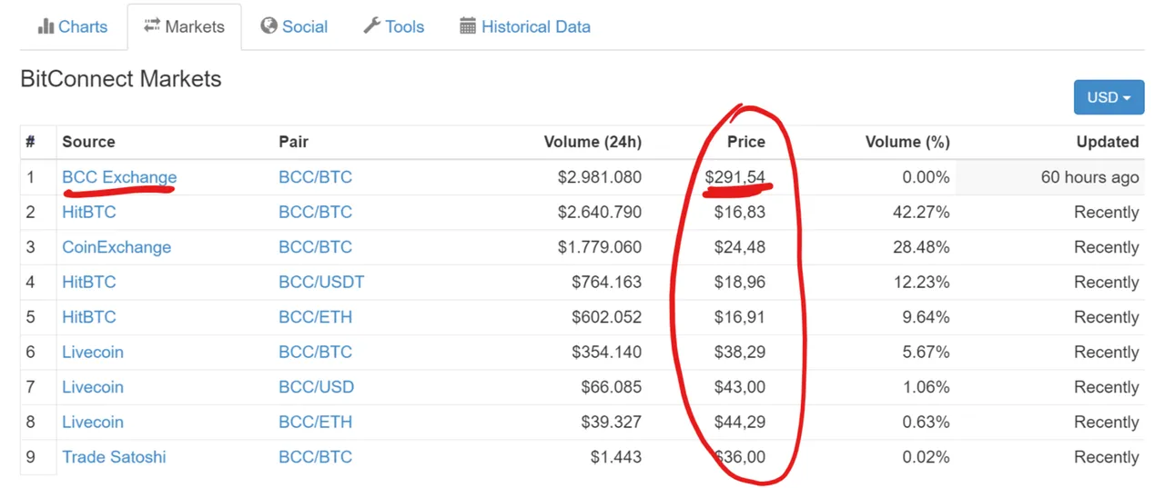The width and height of the screenshot is (1165, 488).
Task: Click the BCC/USDT pair link
Action: (x=321, y=282)
